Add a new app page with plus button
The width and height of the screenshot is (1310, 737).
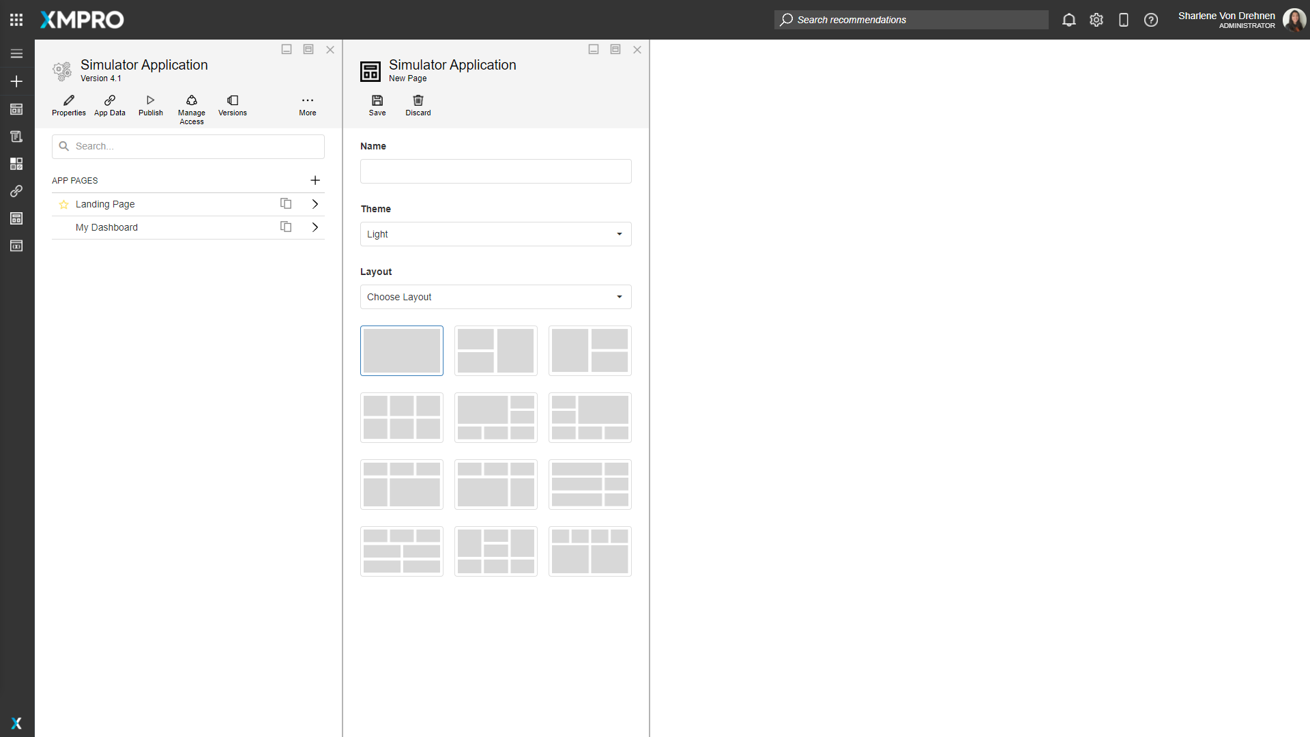click(x=315, y=180)
